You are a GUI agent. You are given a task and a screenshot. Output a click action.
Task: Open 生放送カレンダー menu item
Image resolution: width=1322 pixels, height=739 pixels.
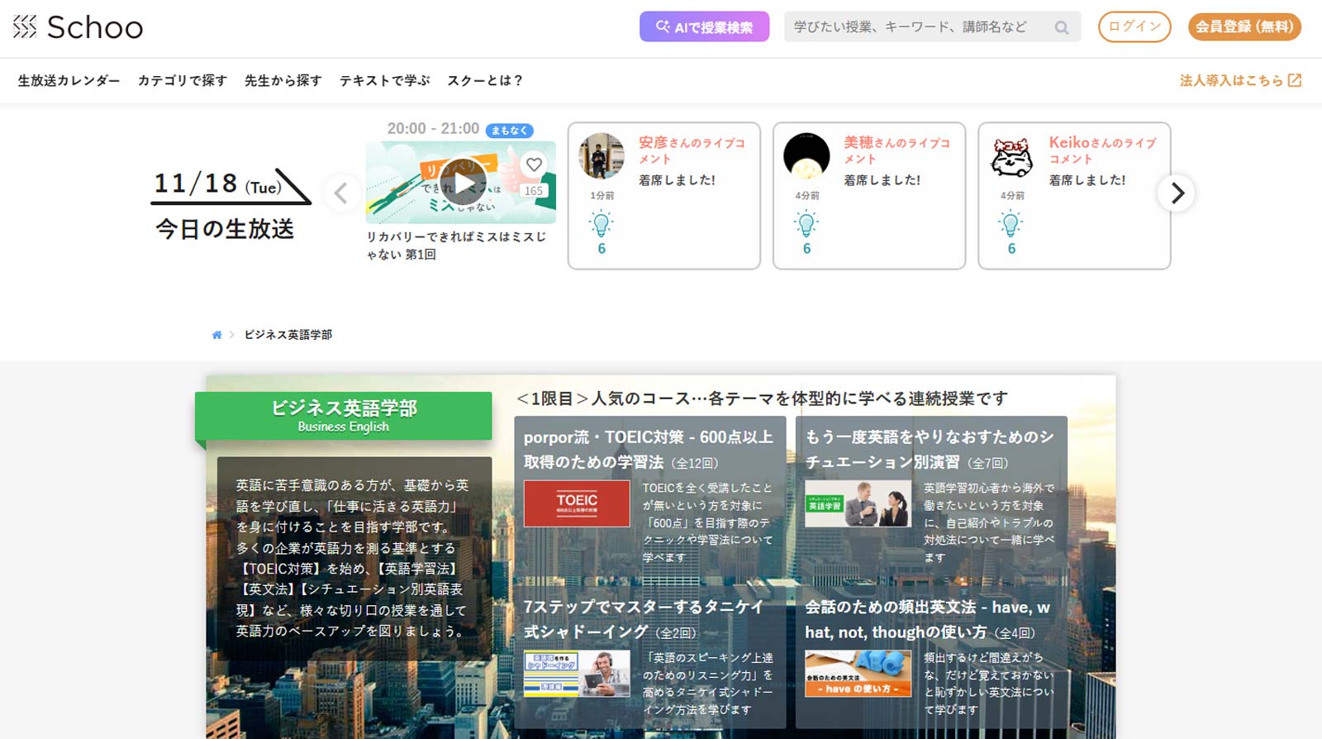pyautogui.click(x=69, y=81)
